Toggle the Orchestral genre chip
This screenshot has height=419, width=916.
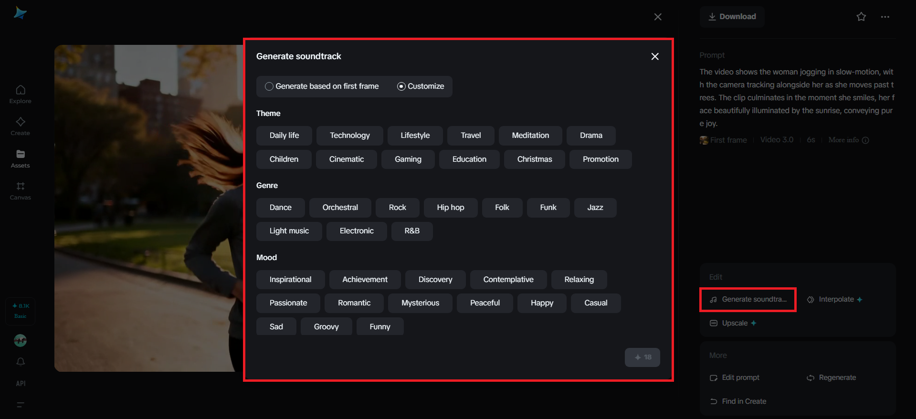pos(340,208)
